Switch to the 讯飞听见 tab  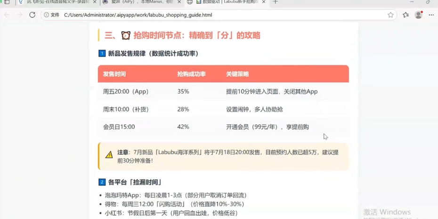pos(57,2)
